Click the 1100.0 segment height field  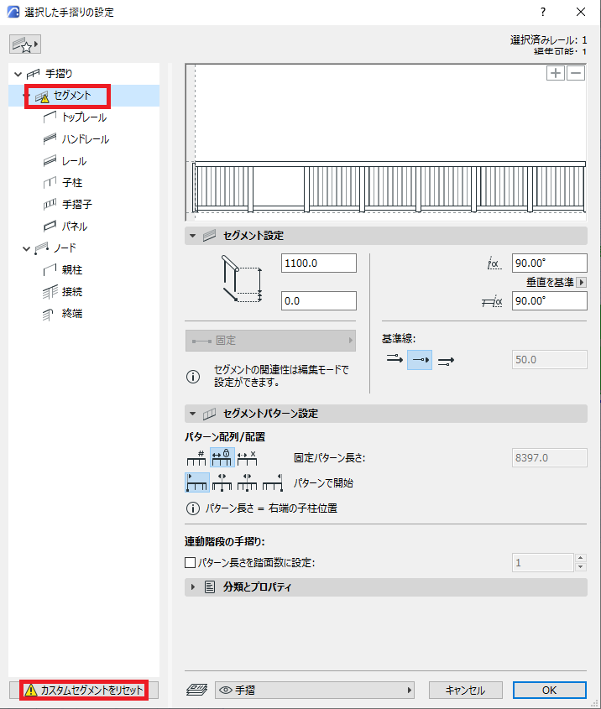pyautogui.click(x=319, y=263)
